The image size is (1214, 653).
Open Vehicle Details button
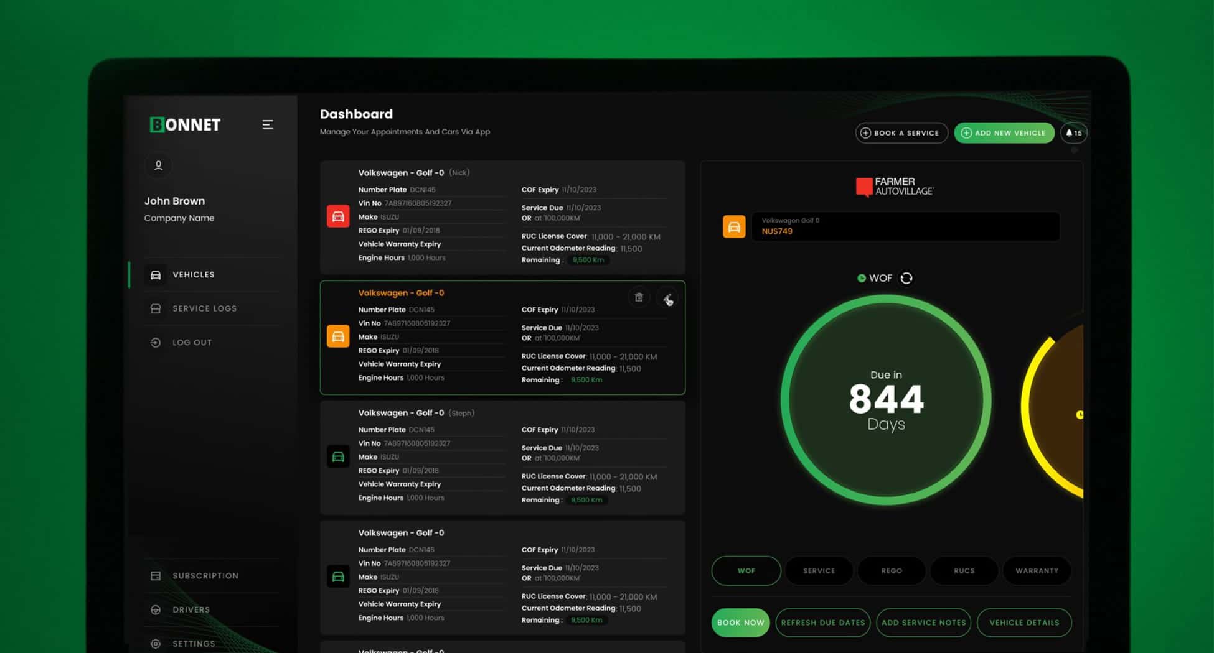tap(1024, 623)
